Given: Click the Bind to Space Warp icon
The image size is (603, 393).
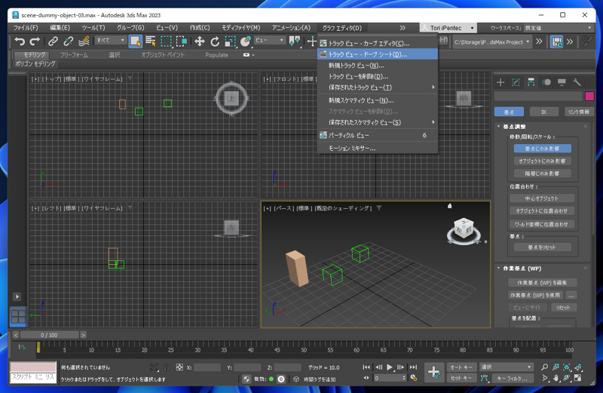Looking at the screenshot, I should click(x=84, y=41).
